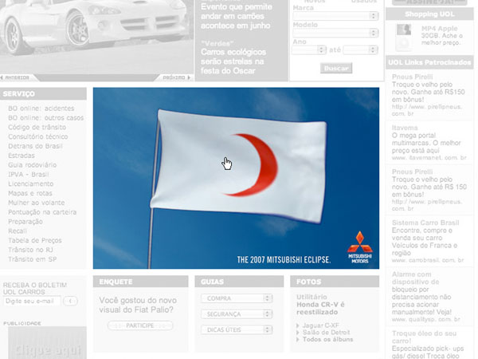Image resolution: width=478 pixels, height=359 pixels.
Task: Open 'Todos os álbuns' link
Action: coord(327,340)
